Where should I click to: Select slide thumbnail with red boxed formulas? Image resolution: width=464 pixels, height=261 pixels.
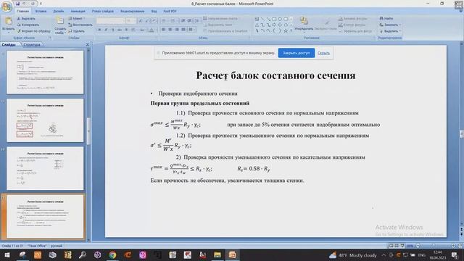(x=45, y=120)
